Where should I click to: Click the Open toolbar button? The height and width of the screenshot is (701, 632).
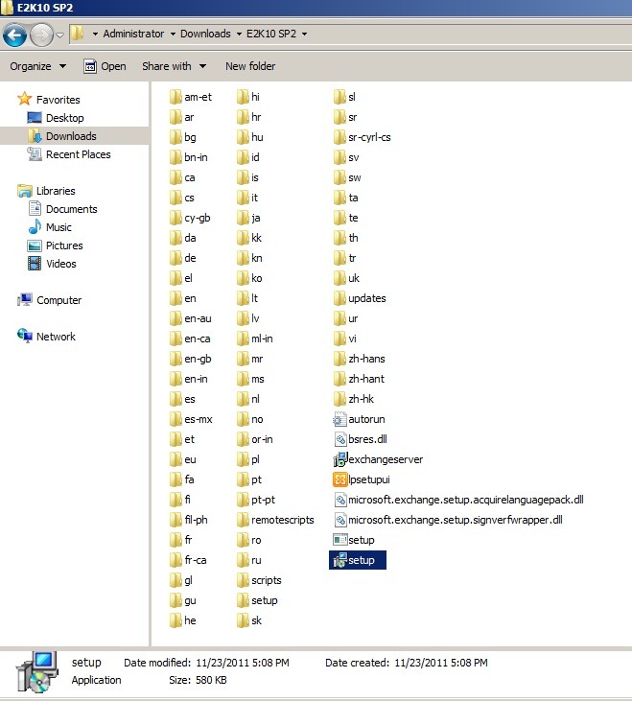pyautogui.click(x=105, y=66)
